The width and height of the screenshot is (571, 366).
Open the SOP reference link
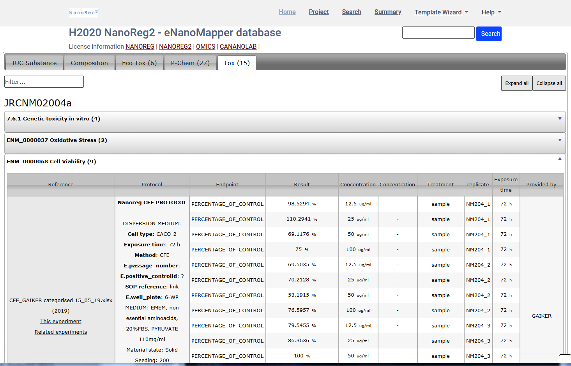coord(174,287)
